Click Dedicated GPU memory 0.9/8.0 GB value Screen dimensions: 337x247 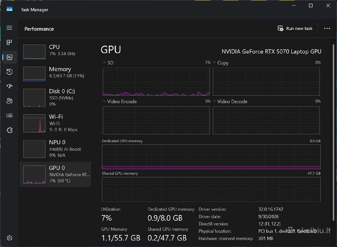click(165, 218)
